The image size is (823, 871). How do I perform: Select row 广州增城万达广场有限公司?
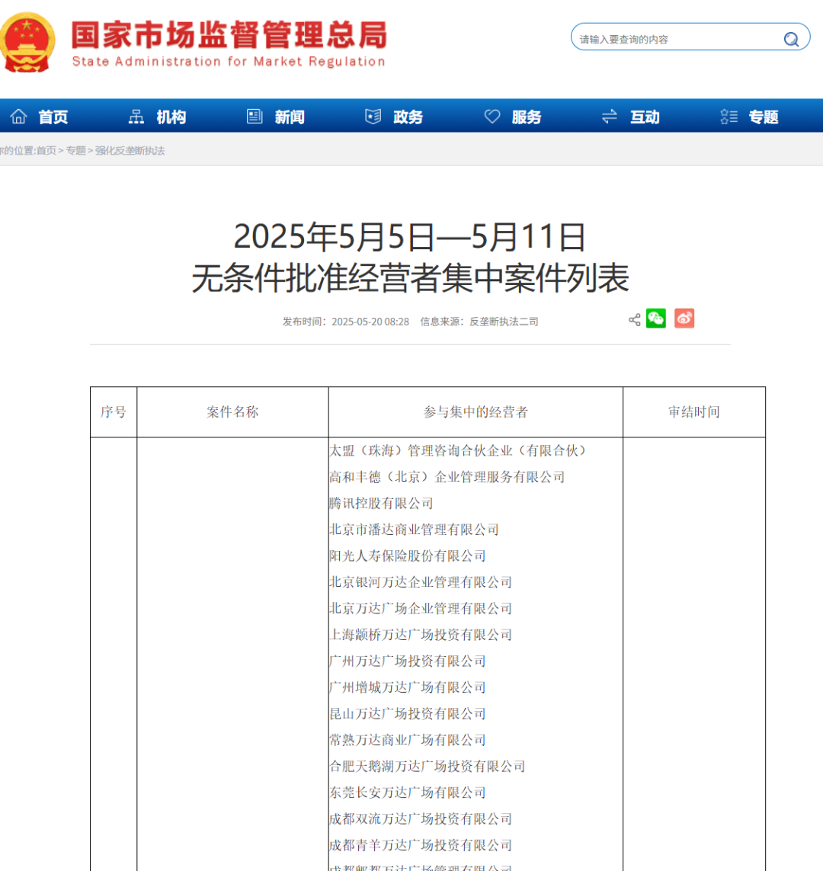408,687
